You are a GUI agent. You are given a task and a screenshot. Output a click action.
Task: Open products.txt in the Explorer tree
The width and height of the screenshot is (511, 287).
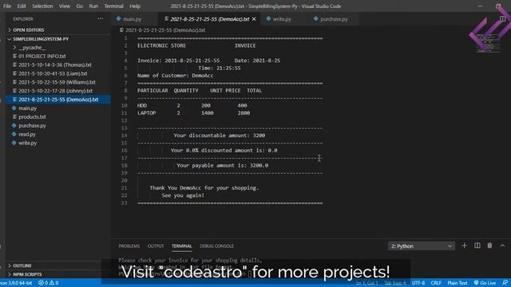click(x=32, y=117)
